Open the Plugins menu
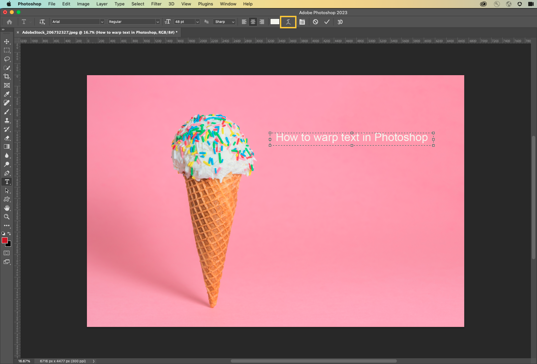The height and width of the screenshot is (364, 537). coord(206,4)
